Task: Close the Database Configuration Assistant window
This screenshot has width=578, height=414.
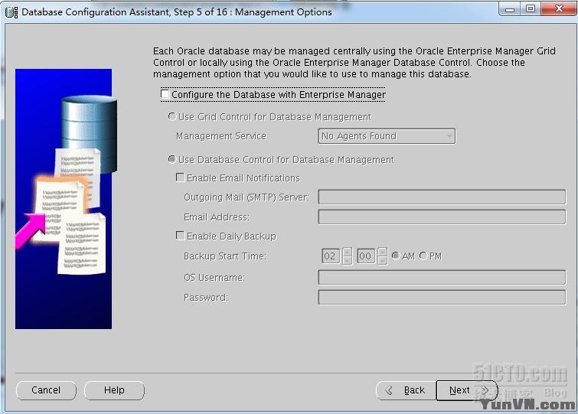Action: (x=559, y=9)
